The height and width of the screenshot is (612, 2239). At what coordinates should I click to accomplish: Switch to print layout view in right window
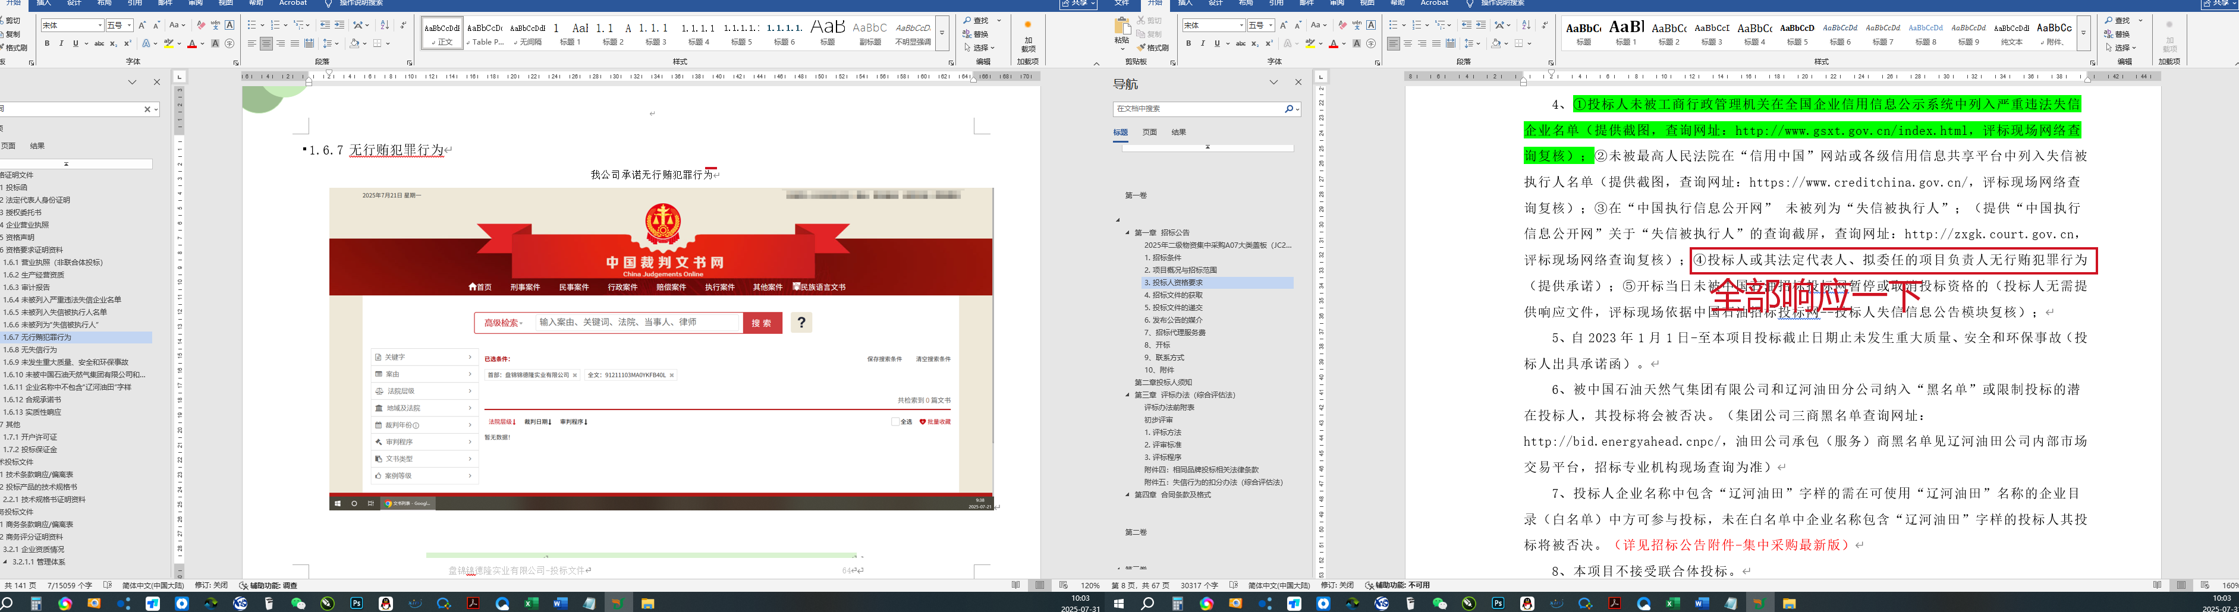(x=2181, y=586)
